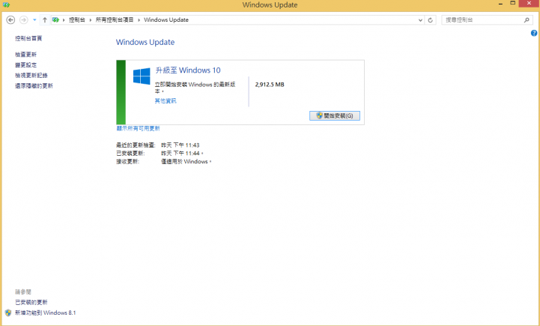Expand chevron before 控制台 in breadcrumb
The width and height of the screenshot is (540, 326).
tap(64, 20)
